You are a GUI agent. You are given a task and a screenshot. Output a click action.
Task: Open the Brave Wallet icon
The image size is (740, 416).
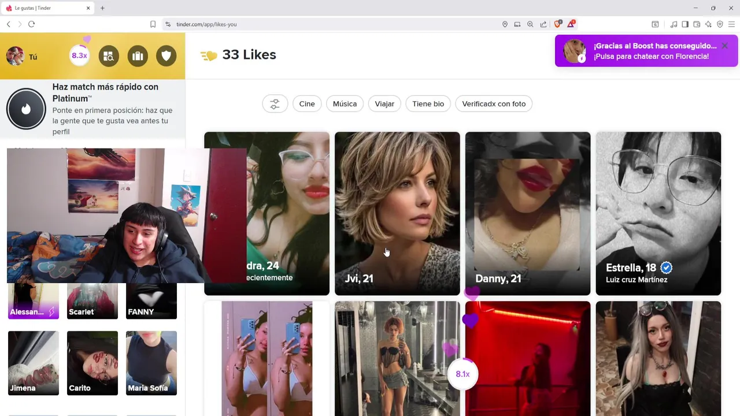point(697,24)
